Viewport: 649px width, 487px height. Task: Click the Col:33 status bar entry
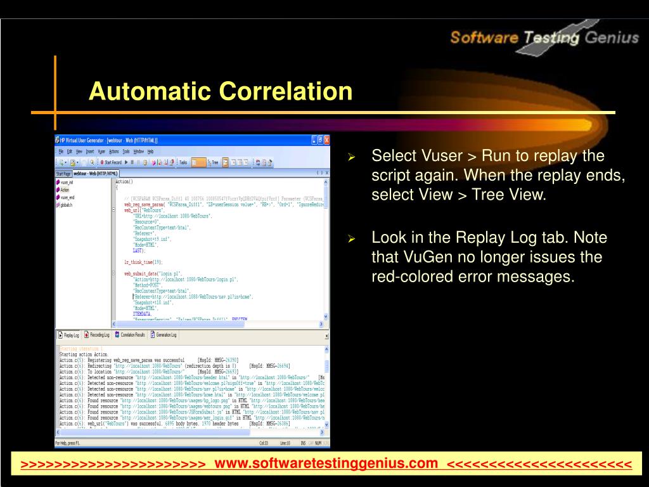(x=264, y=443)
